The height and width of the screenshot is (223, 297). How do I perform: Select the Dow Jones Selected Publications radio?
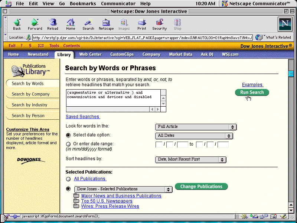pos(68,189)
